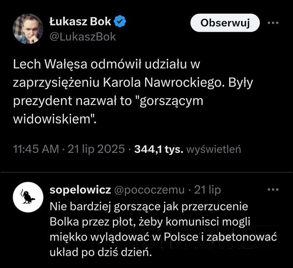
Task: Open the @LukaszBok handle
Action: coord(83,37)
